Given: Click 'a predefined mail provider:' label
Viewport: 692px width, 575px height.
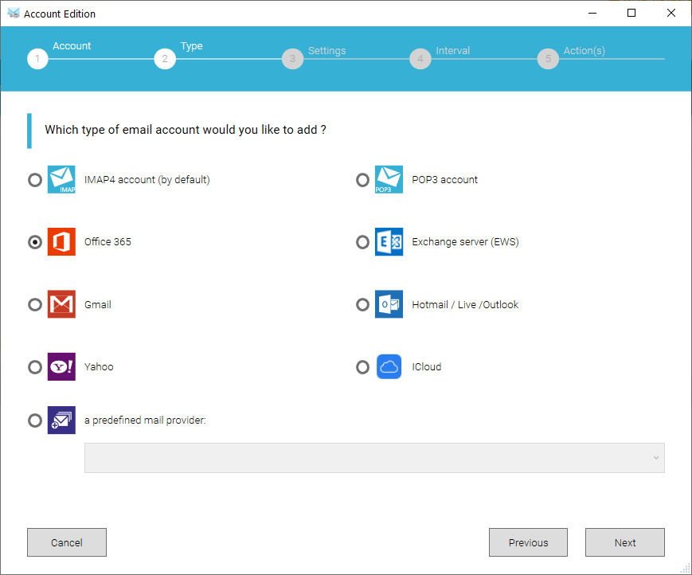Looking at the screenshot, I should pos(145,420).
